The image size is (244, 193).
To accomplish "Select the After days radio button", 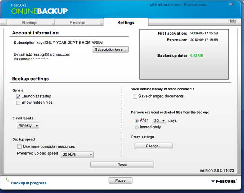I will (x=137, y=121).
